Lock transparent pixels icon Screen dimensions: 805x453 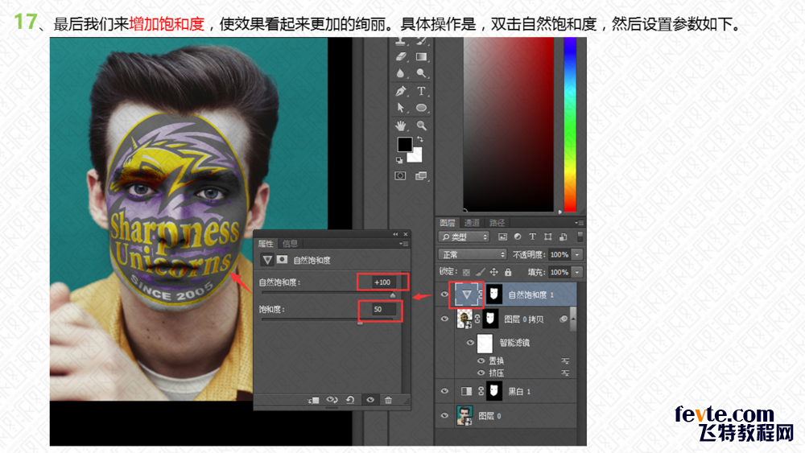[466, 272]
